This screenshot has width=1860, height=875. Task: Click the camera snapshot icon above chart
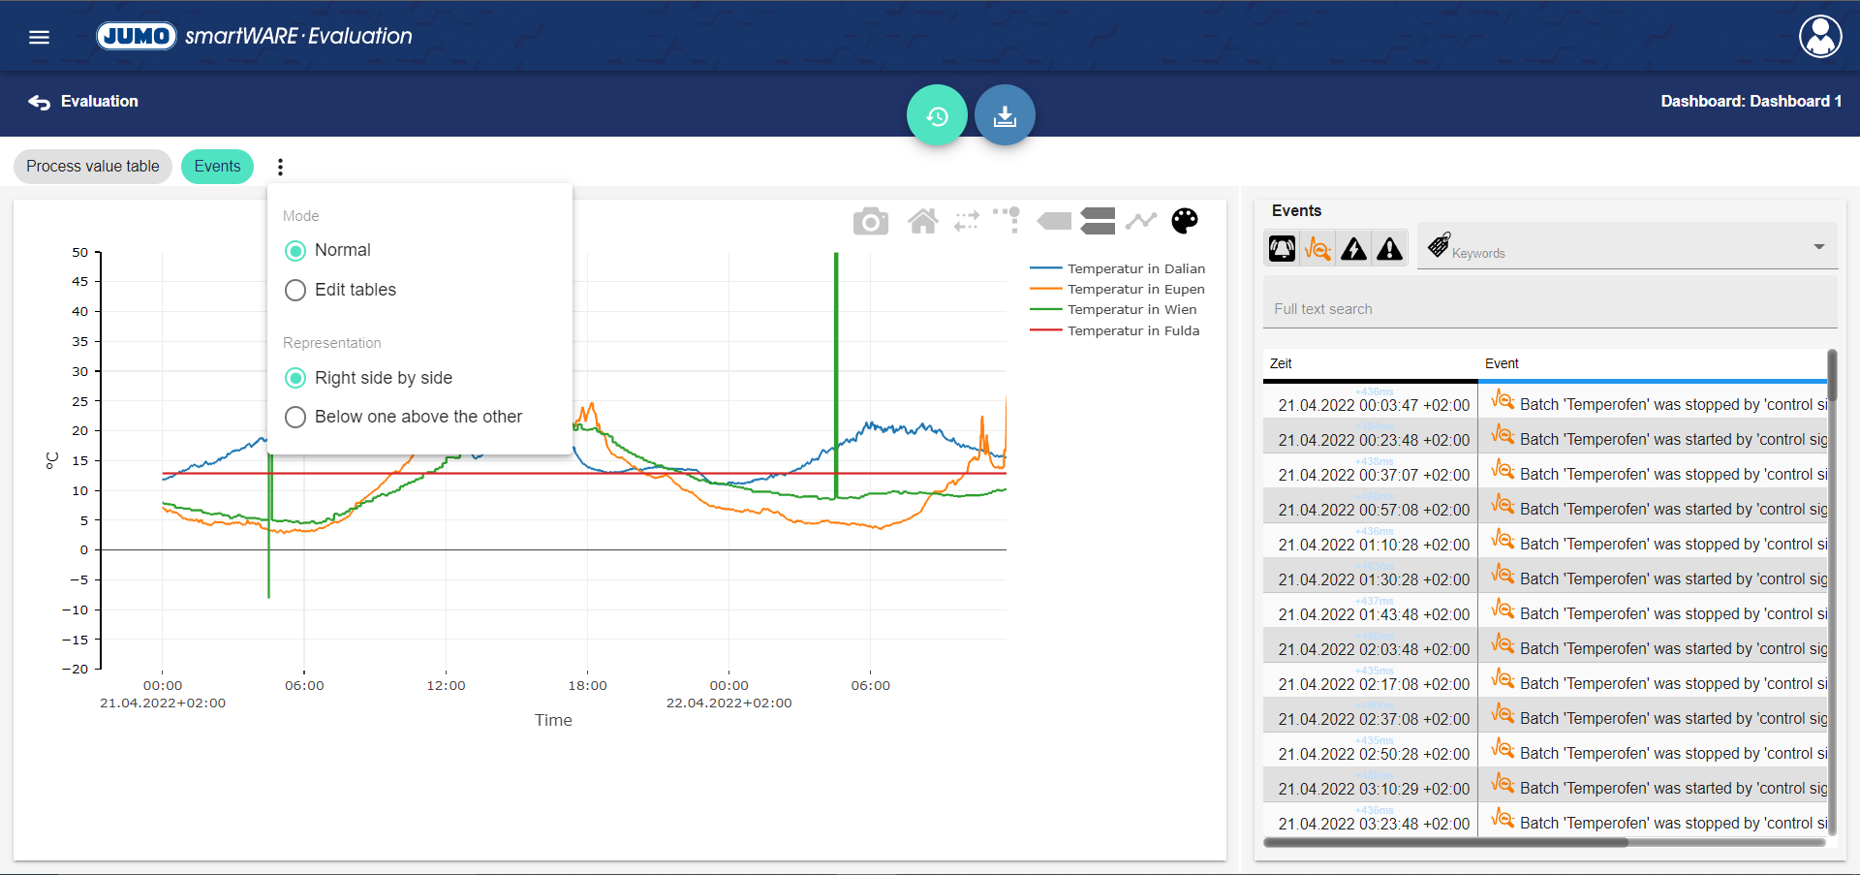pyautogui.click(x=870, y=222)
